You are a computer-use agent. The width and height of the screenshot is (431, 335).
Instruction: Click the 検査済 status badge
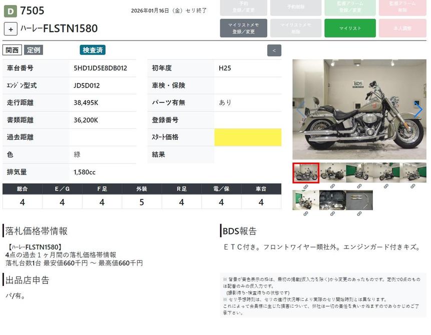93,50
